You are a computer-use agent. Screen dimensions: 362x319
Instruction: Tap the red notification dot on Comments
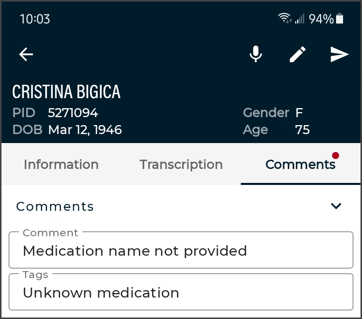[336, 156]
